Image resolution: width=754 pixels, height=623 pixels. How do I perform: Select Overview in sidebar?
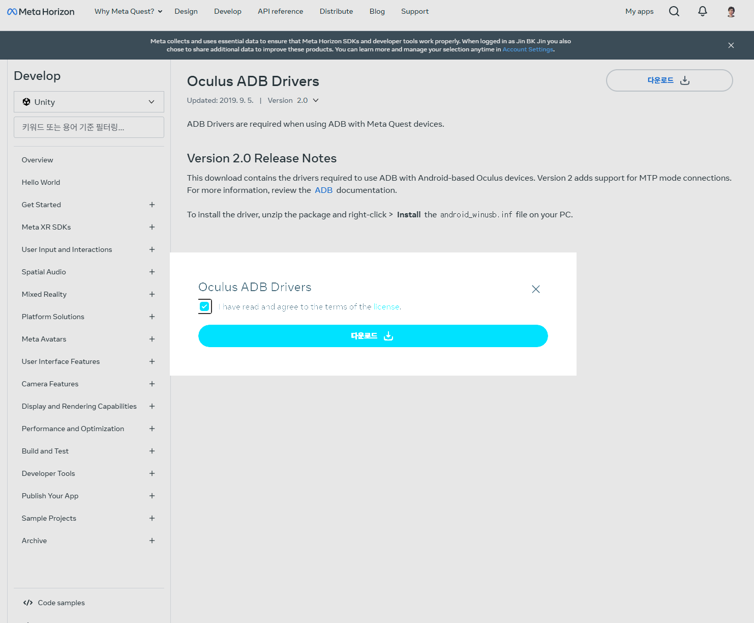[38, 160]
